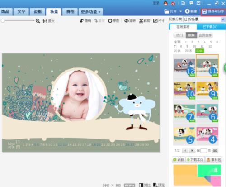
Task: Click the 新建 plus icon
Action: pos(187,11)
